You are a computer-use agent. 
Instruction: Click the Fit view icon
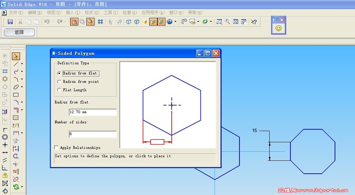point(236,22)
